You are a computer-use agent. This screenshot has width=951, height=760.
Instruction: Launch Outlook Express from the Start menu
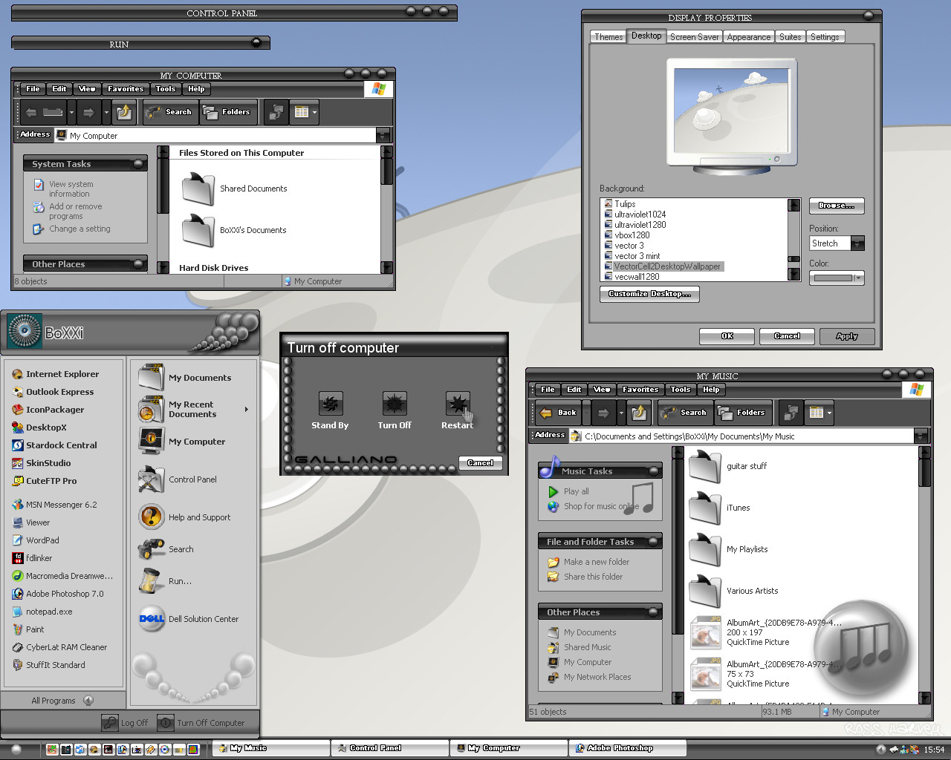click(53, 392)
